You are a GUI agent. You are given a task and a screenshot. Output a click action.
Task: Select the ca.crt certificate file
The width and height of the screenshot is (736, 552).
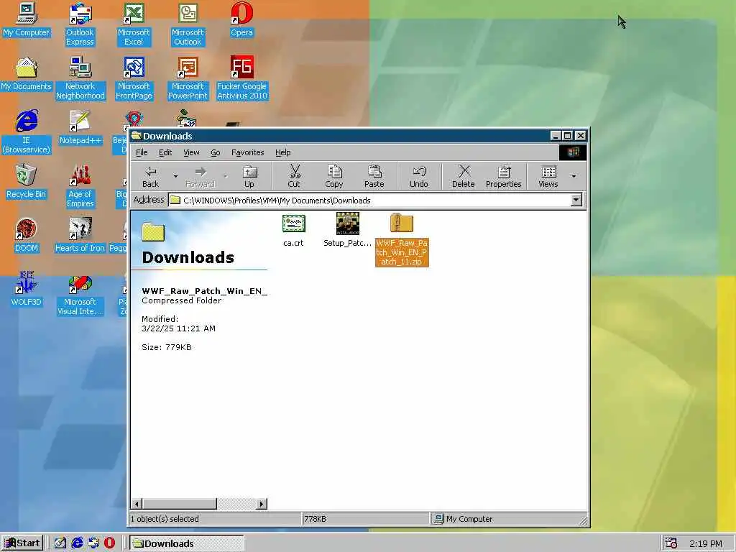tap(293, 231)
